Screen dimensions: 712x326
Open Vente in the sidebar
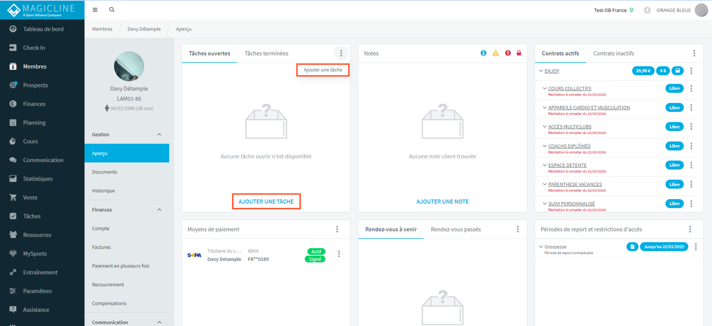(x=42, y=197)
